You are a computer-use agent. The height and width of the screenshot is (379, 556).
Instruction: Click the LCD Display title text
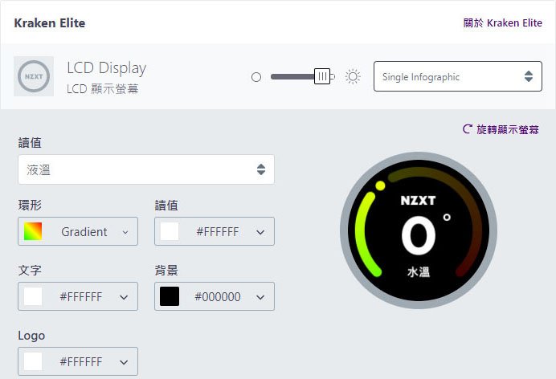point(106,68)
